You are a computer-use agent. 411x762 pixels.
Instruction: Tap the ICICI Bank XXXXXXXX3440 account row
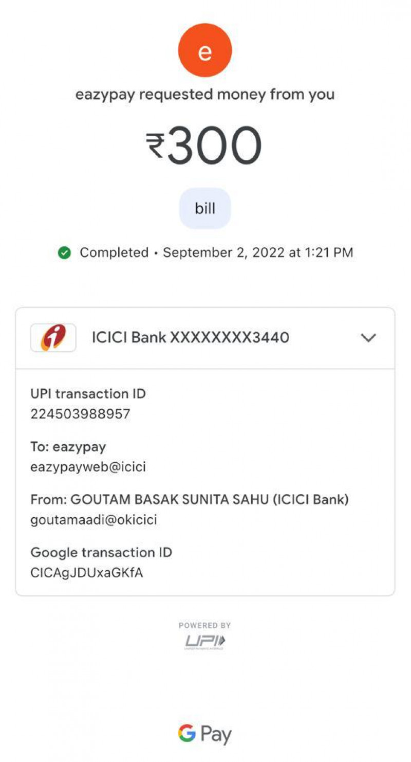pos(190,338)
